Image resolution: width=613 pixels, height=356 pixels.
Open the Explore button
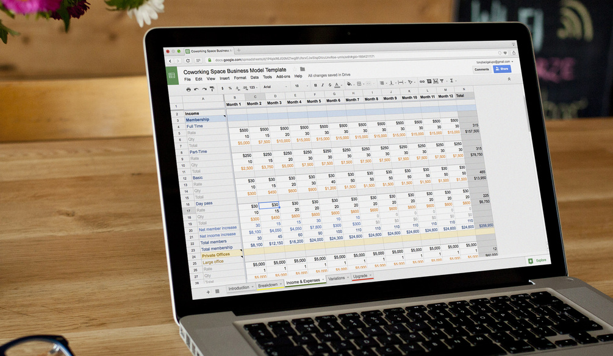pyautogui.click(x=537, y=261)
